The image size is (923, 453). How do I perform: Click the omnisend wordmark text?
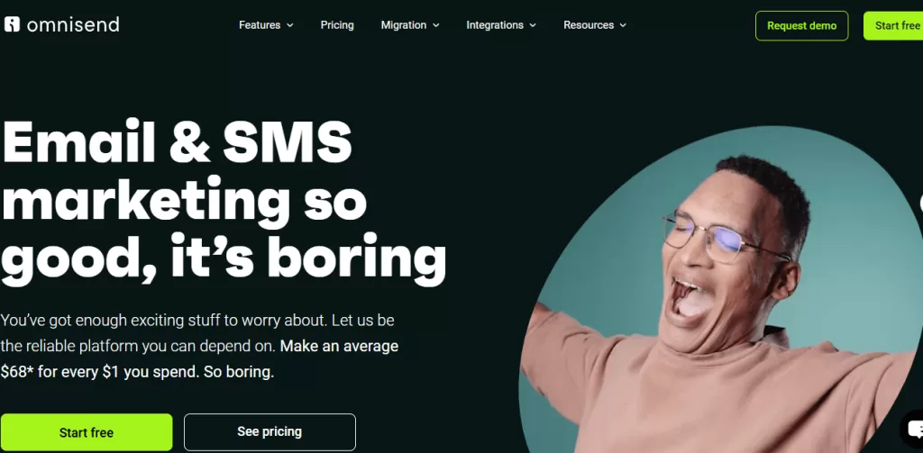(x=73, y=24)
